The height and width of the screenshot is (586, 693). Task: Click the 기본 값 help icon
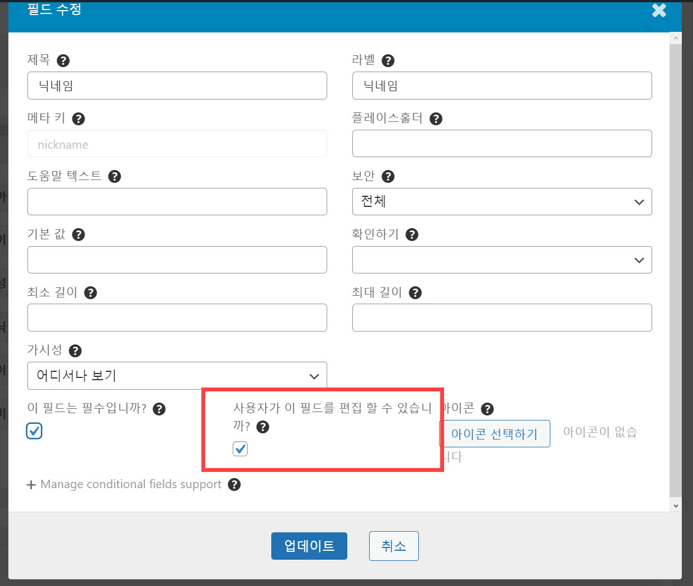pyautogui.click(x=78, y=235)
